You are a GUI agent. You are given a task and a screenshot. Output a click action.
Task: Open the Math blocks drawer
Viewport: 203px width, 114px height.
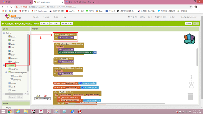pos(11,44)
